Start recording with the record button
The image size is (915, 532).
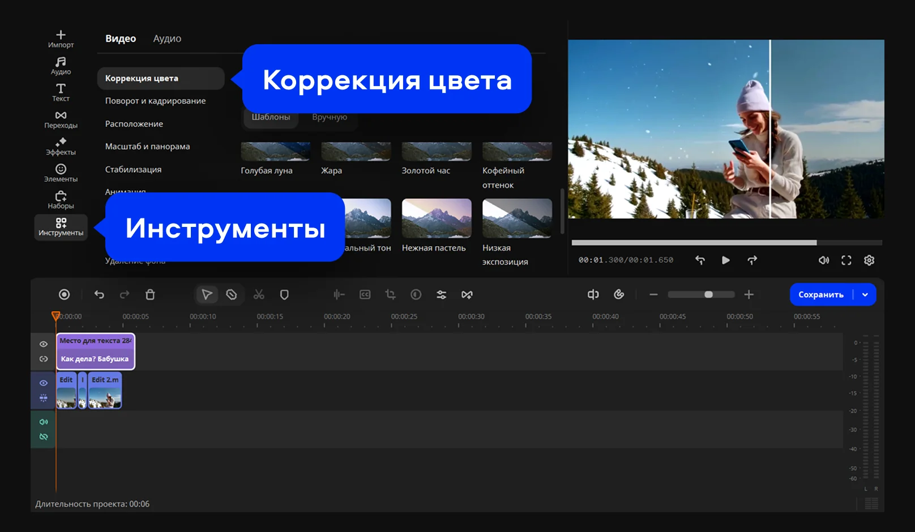pos(65,294)
